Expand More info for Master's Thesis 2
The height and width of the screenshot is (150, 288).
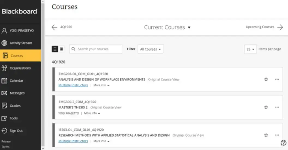[x=92, y=113]
